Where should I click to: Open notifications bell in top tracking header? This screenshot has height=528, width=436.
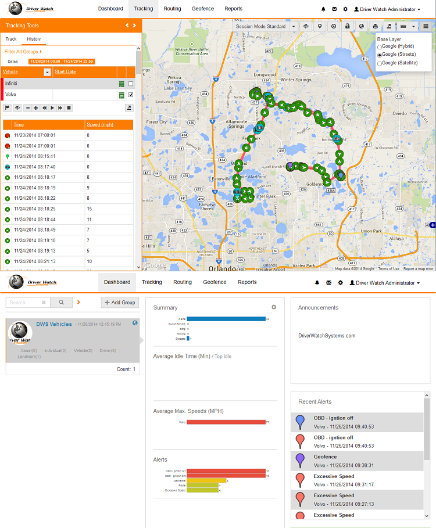(x=323, y=9)
